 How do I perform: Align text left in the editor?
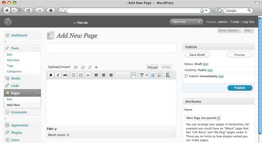tap(96, 75)
